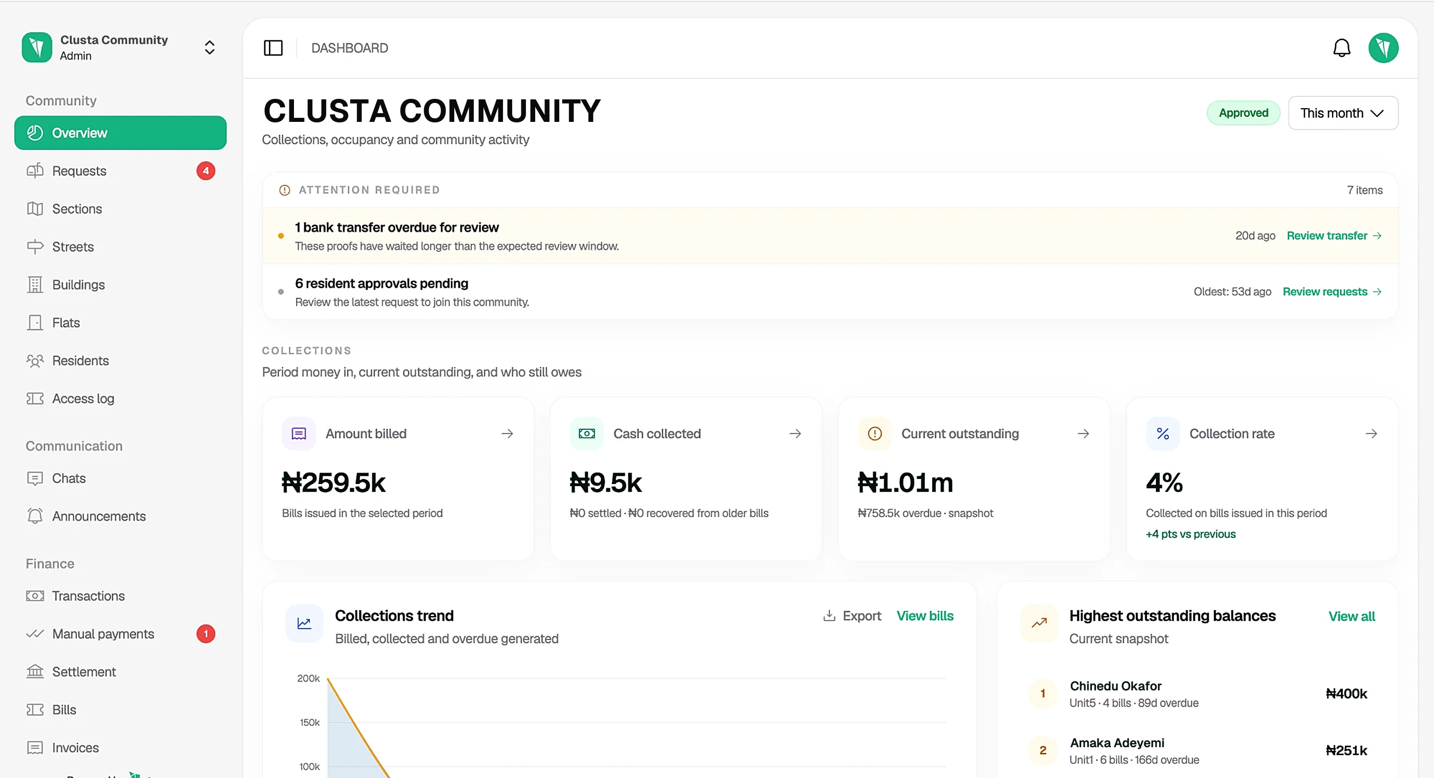Export the collections trend

852,616
